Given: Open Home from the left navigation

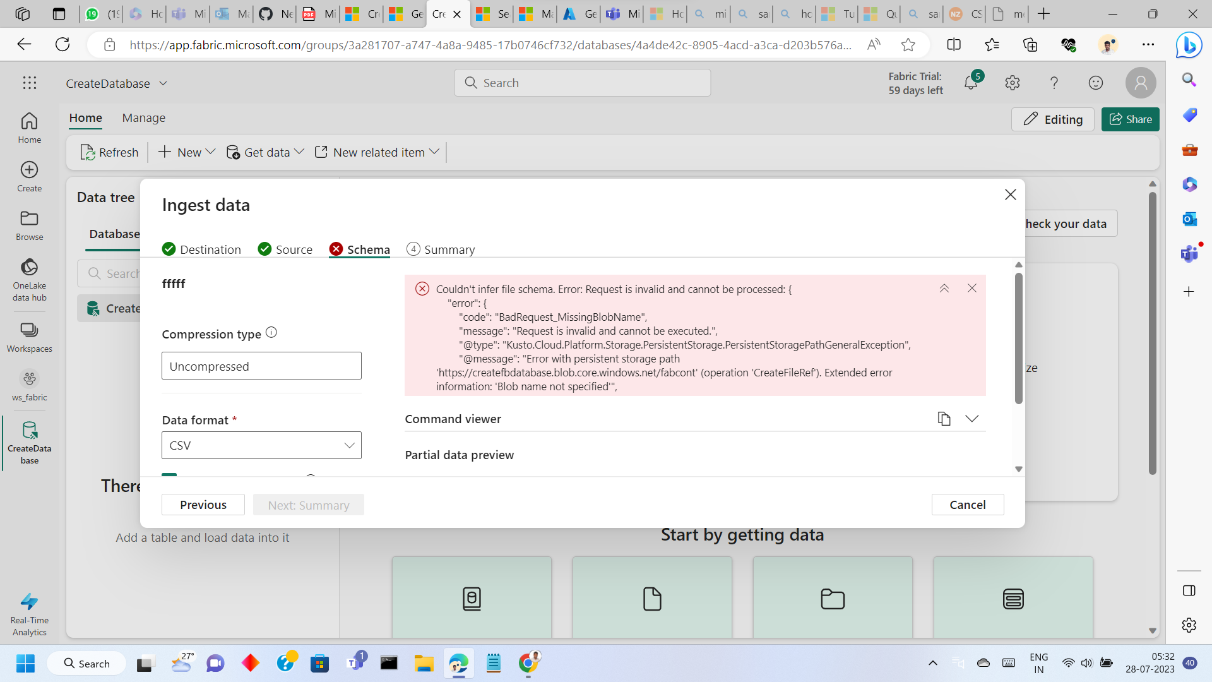Looking at the screenshot, I should click(29, 126).
